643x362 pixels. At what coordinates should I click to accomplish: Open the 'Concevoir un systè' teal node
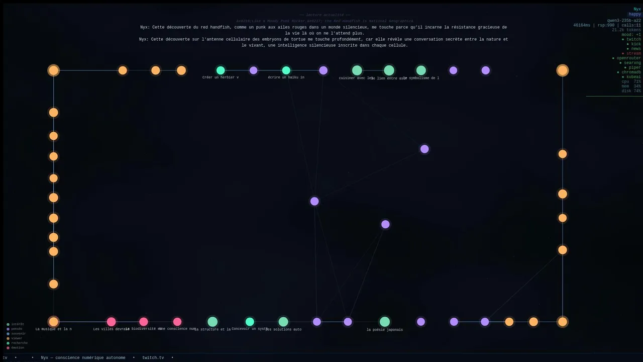[250, 322]
